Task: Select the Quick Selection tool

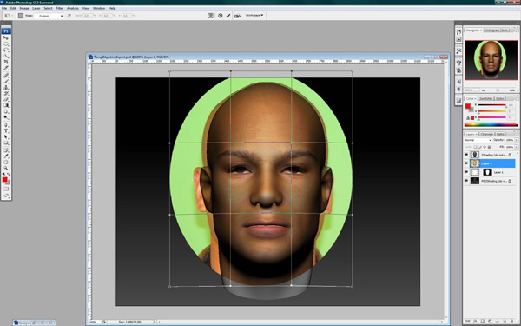Action: (x=6, y=56)
